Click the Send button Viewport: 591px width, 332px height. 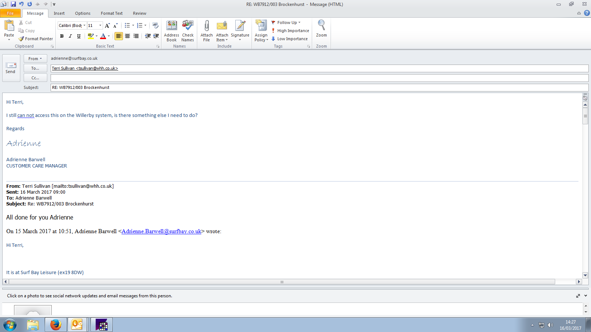point(11,68)
